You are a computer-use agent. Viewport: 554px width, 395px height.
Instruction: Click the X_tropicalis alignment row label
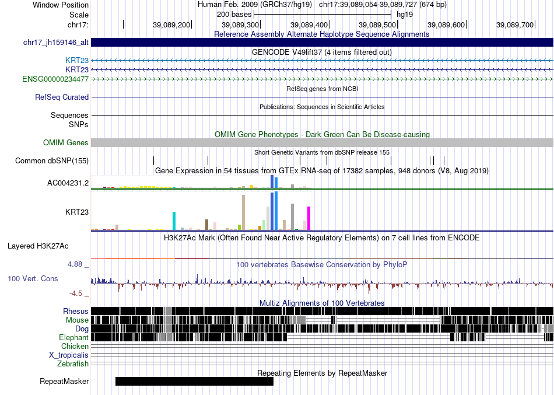tap(69, 355)
